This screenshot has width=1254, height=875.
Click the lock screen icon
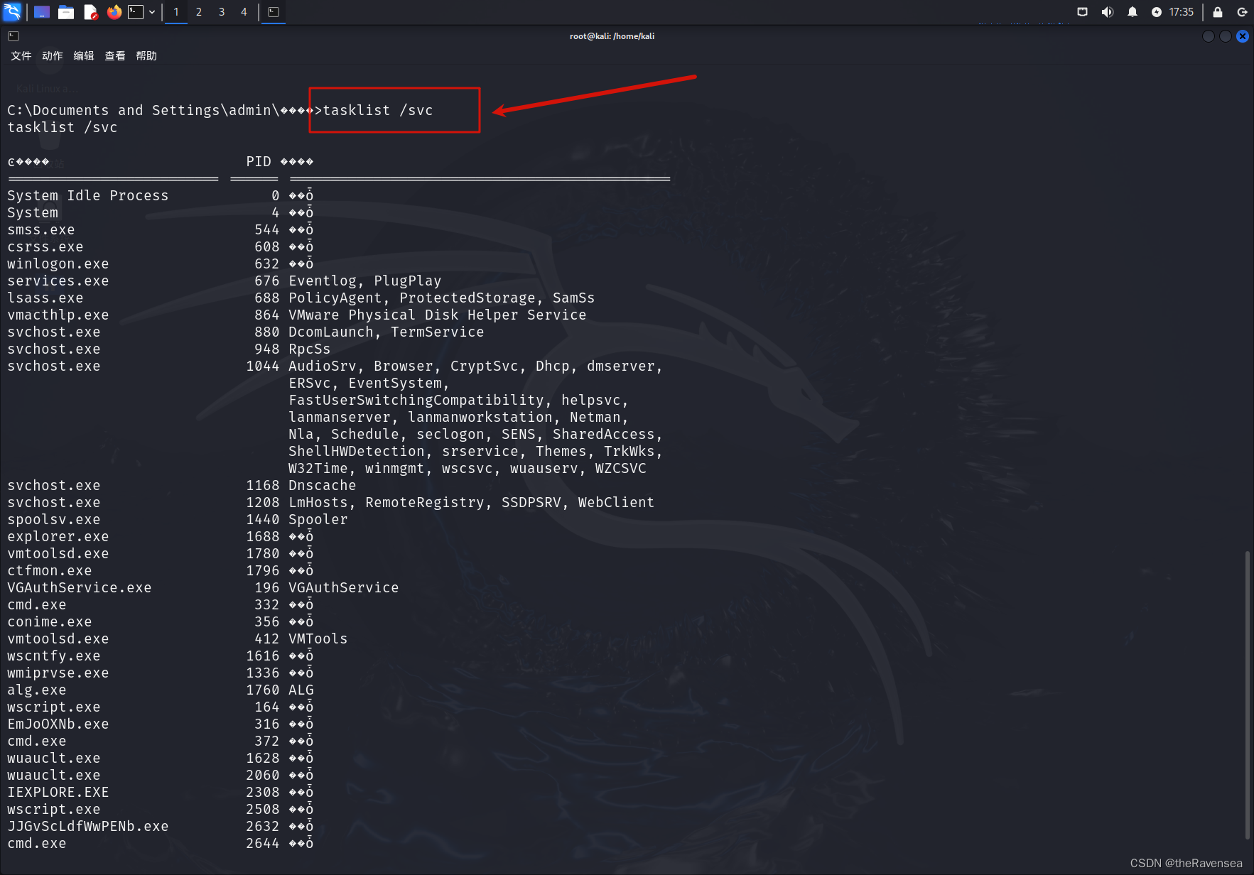click(1218, 12)
